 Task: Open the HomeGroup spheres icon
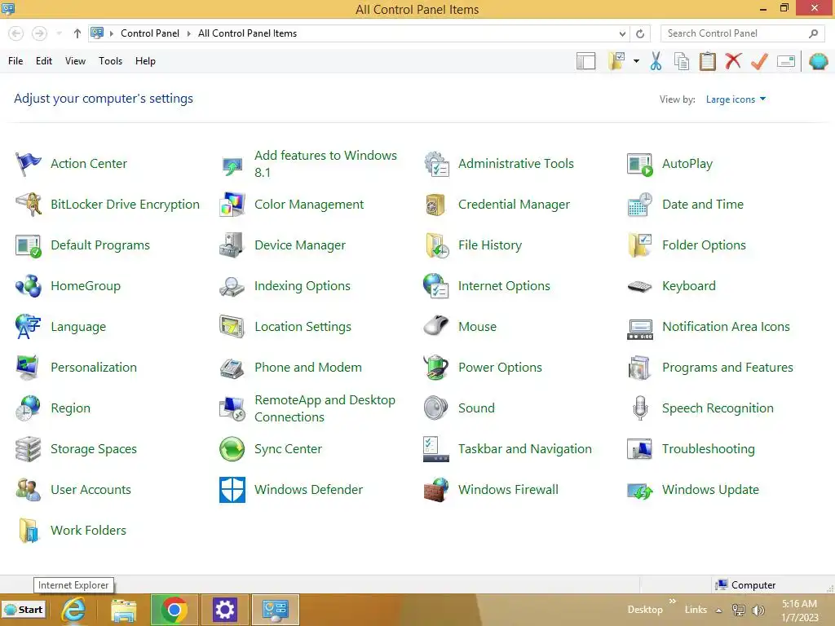29,286
